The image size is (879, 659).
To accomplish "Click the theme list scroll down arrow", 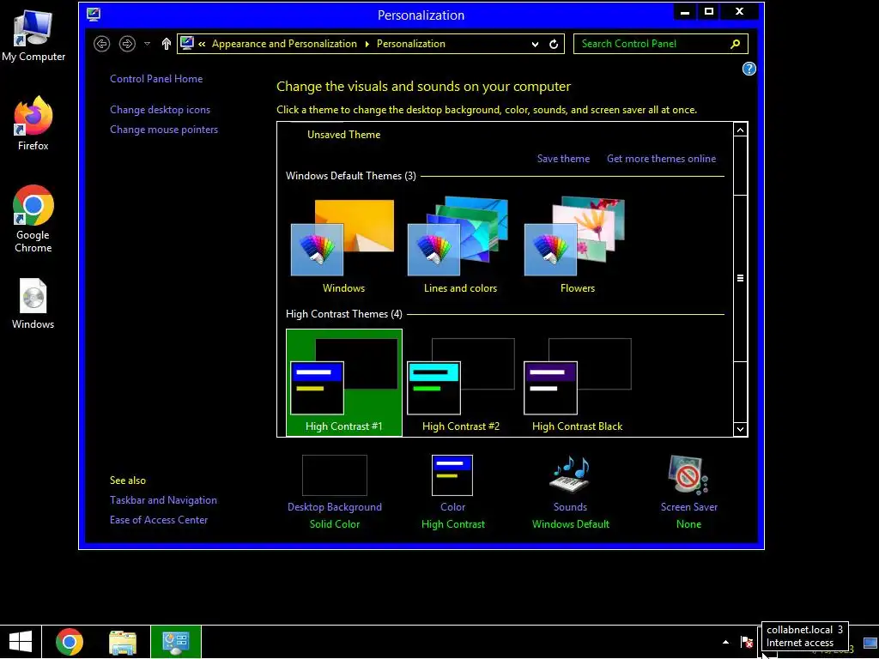I will point(740,429).
